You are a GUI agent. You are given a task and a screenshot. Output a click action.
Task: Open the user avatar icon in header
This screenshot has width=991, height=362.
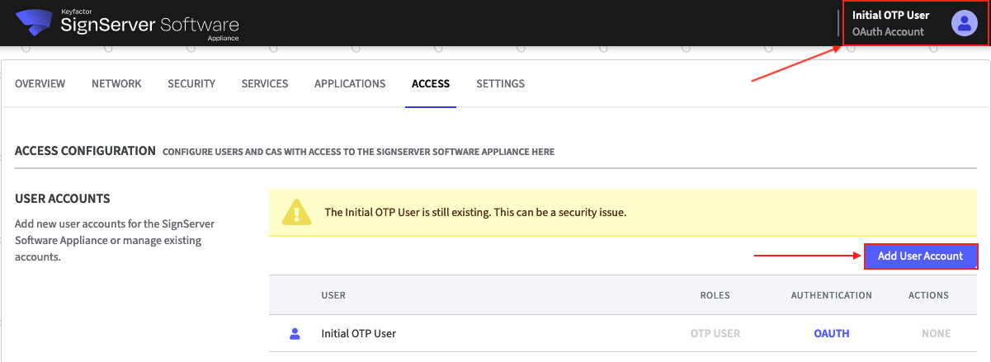pyautogui.click(x=964, y=23)
